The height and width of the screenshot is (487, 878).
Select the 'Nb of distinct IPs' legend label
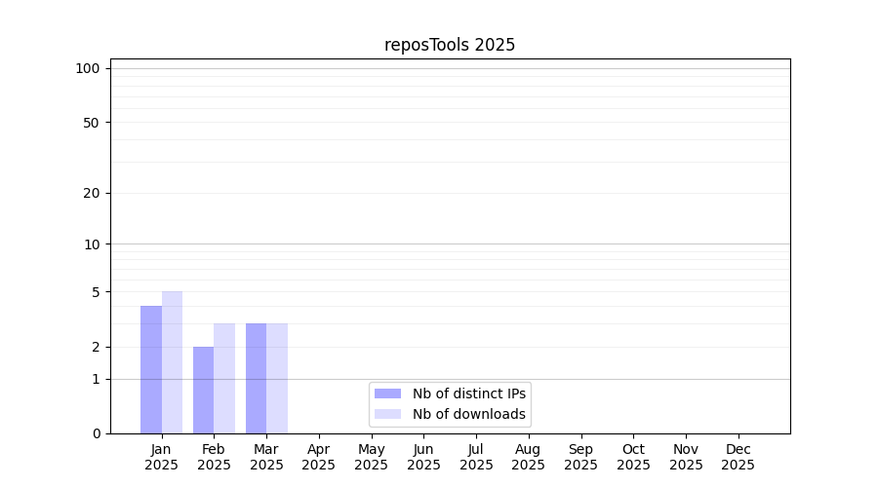click(x=468, y=393)
